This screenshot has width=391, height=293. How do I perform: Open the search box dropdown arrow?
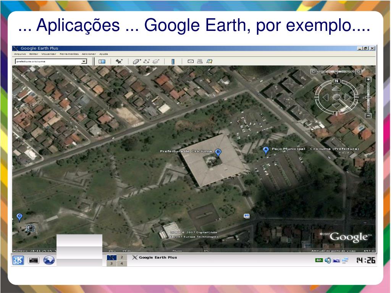click(84, 61)
